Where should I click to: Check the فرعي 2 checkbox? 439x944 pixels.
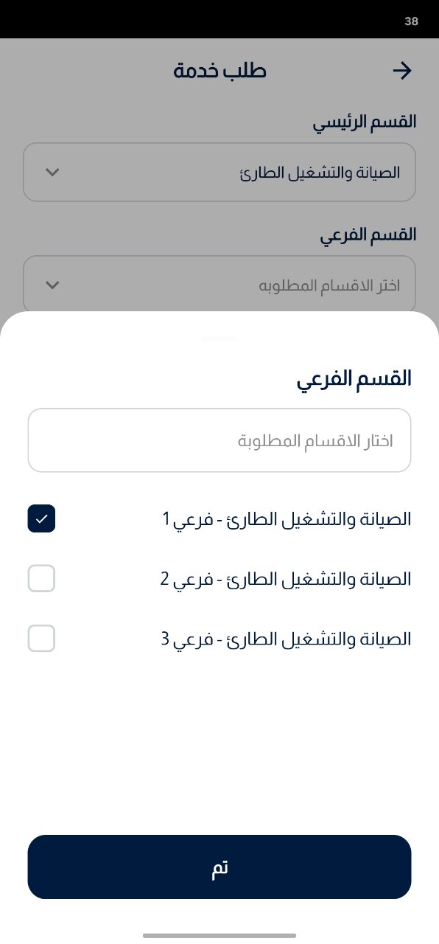(x=41, y=579)
